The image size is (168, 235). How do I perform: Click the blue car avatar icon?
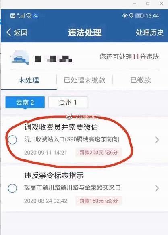pyautogui.click(x=20, y=58)
